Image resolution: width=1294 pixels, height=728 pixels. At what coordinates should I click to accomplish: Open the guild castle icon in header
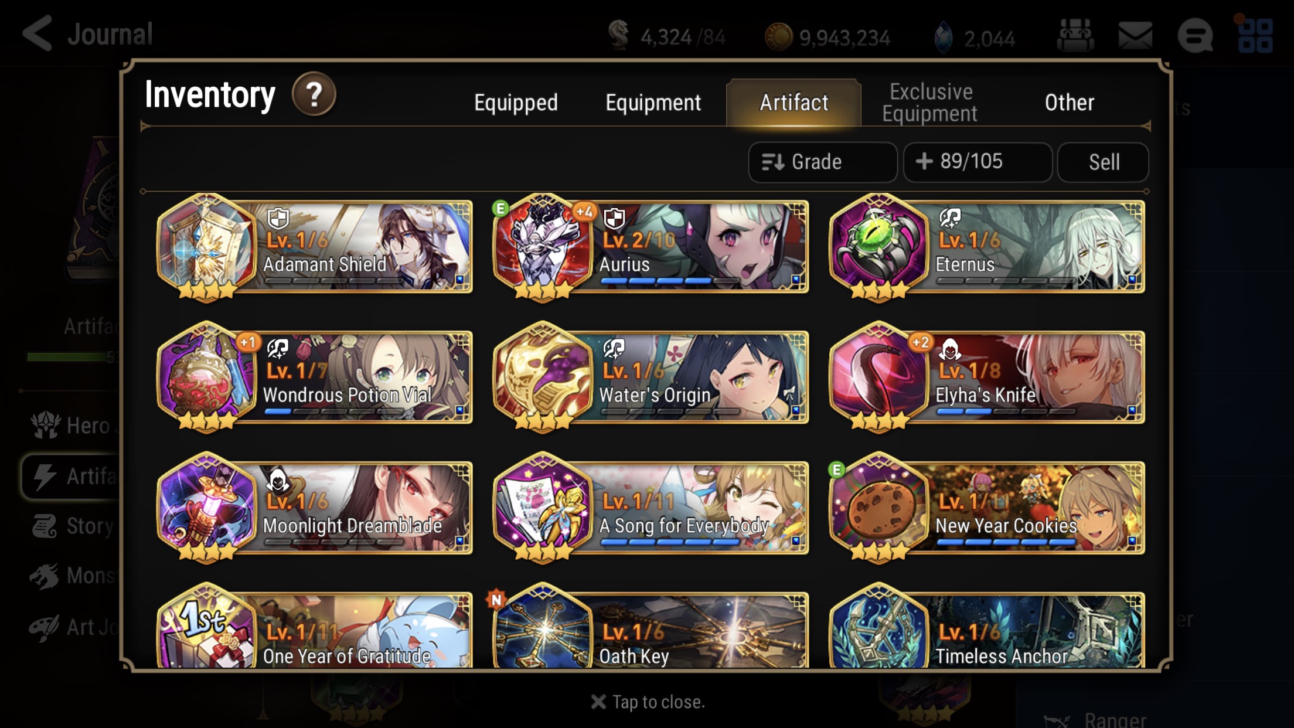point(1075,36)
